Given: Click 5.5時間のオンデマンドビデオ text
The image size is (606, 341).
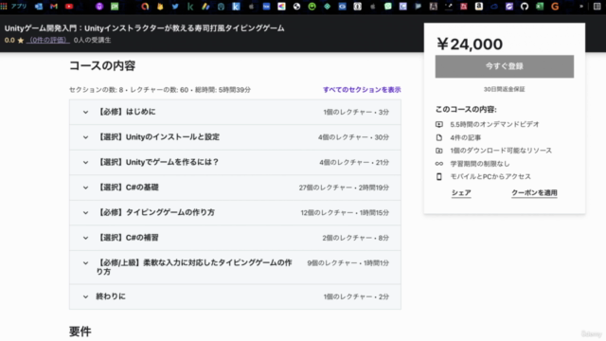Looking at the screenshot, I should [494, 124].
